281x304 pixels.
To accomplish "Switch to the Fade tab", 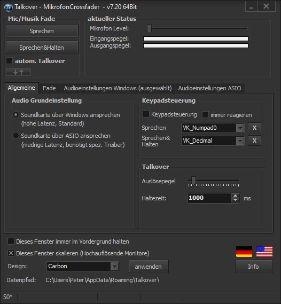I will pyautogui.click(x=49, y=88).
